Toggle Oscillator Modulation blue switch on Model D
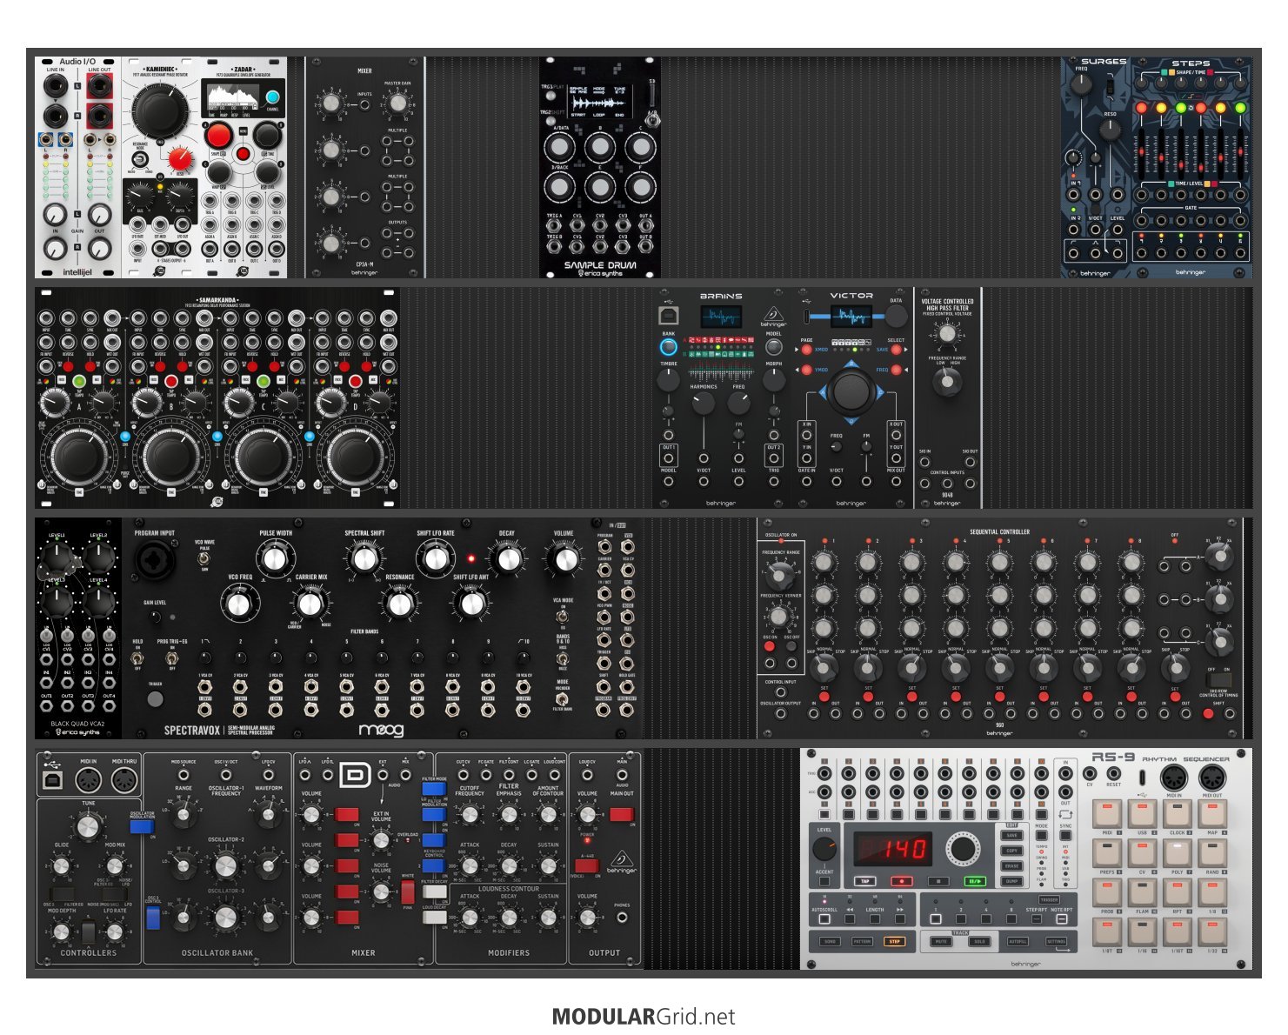Screen dimensions: 1288x1035 [142, 826]
